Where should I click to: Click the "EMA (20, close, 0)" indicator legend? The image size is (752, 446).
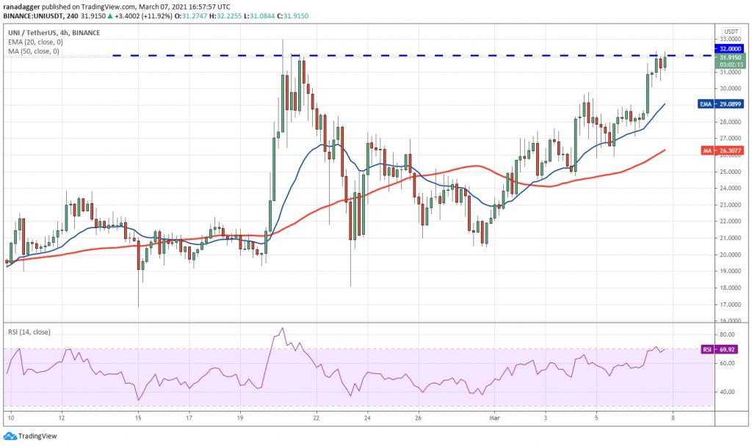pos(35,42)
